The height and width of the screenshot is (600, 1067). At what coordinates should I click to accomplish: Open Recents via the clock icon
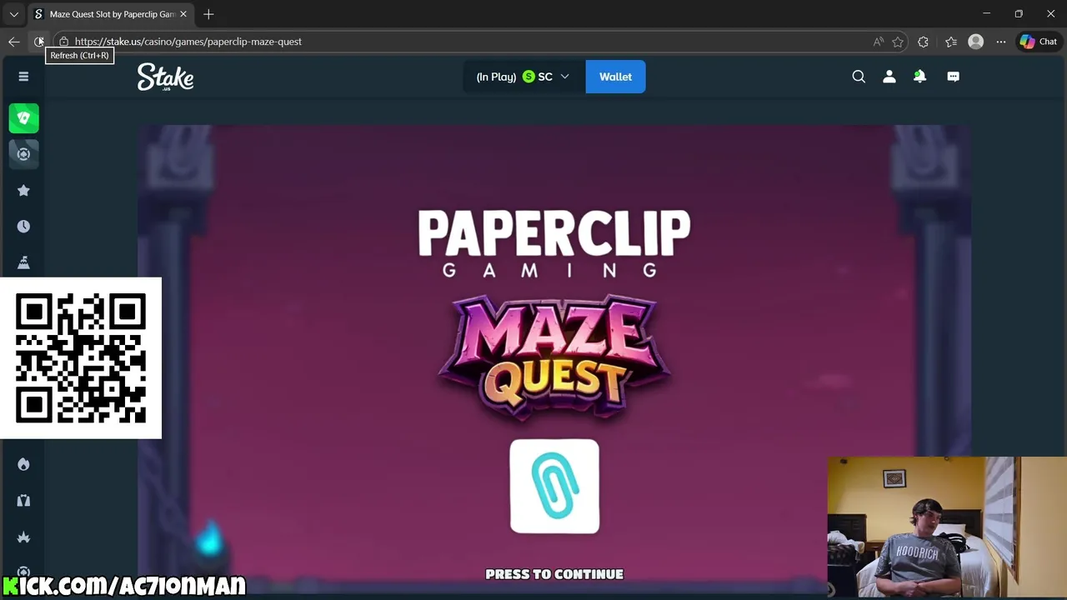coord(23,226)
